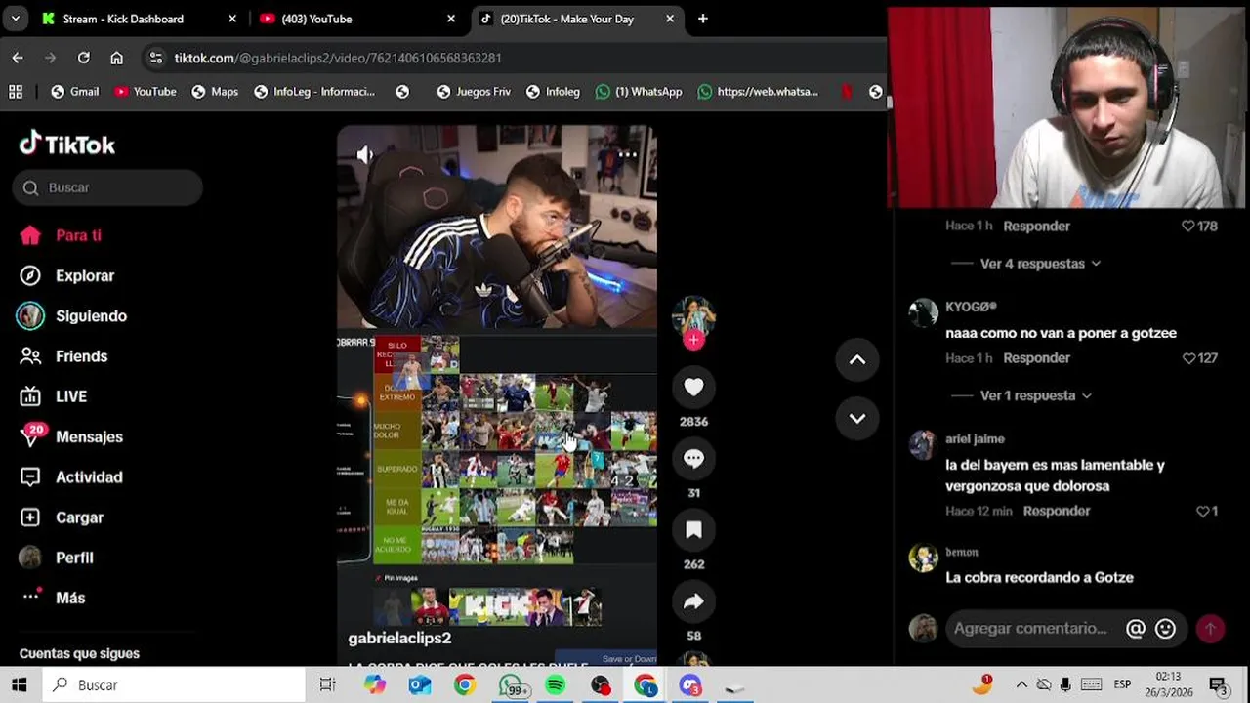This screenshot has width=1250, height=703.
Task: Open the Juegos Friv bookmark
Action: click(474, 92)
